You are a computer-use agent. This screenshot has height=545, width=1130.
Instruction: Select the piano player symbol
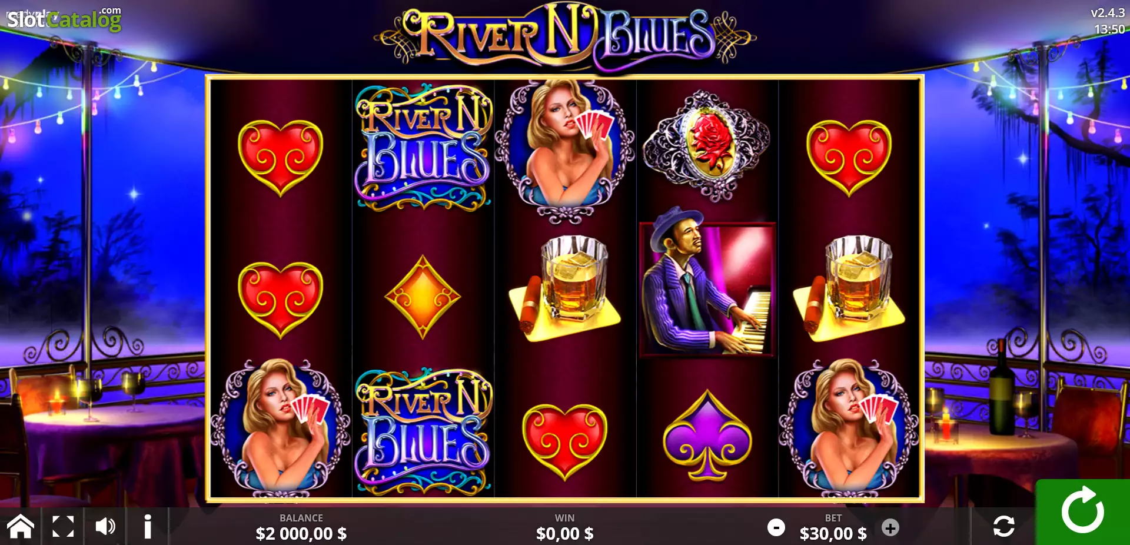[x=707, y=288]
